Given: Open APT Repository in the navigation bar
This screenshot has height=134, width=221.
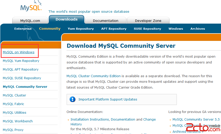Looking at the screenshot, I should click(114, 29).
